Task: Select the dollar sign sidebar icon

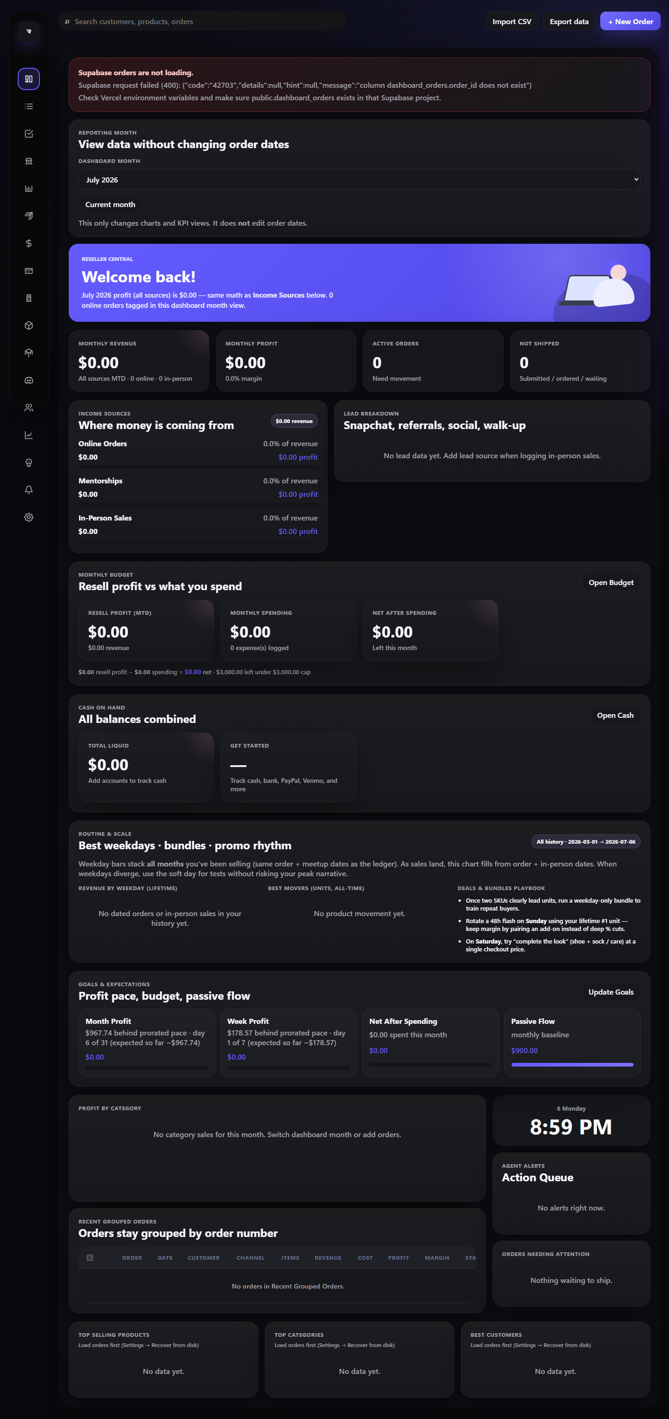Action: (29, 243)
